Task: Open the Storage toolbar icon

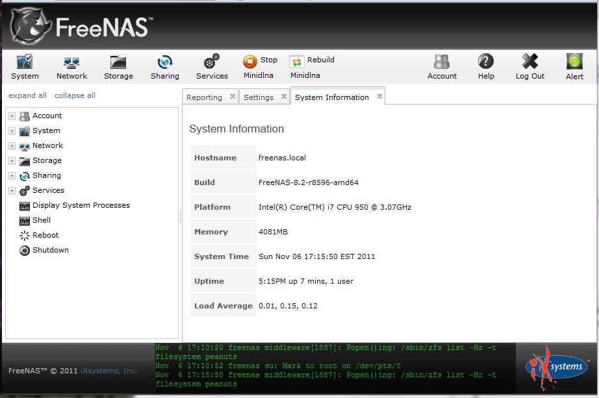Action: tap(118, 67)
